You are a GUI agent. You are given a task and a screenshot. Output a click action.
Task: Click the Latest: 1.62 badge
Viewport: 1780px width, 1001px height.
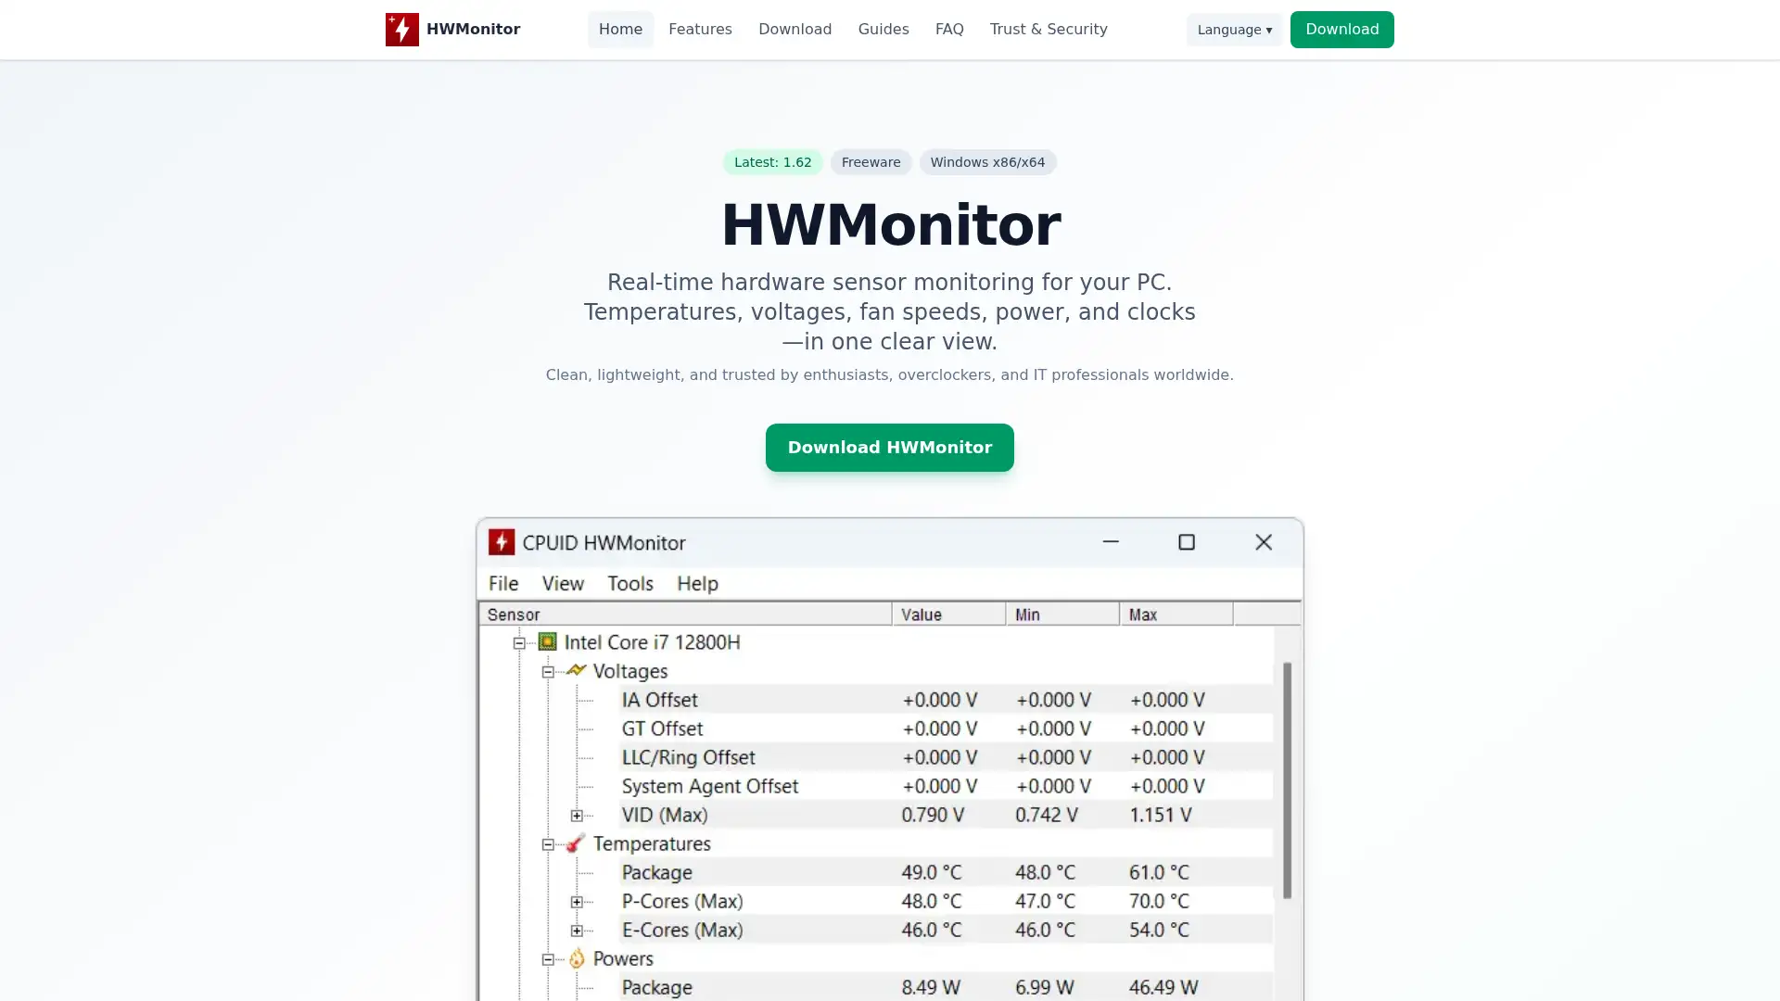[x=773, y=162]
